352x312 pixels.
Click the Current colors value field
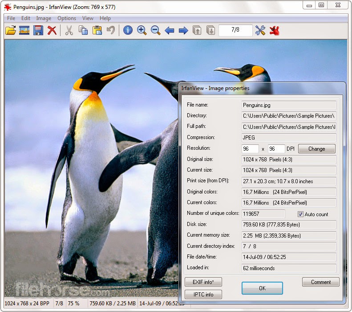[x=289, y=203]
